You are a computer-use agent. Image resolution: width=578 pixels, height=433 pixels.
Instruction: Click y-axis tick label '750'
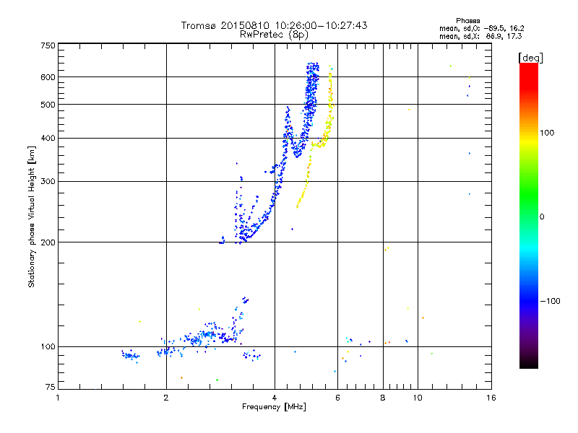(x=48, y=45)
